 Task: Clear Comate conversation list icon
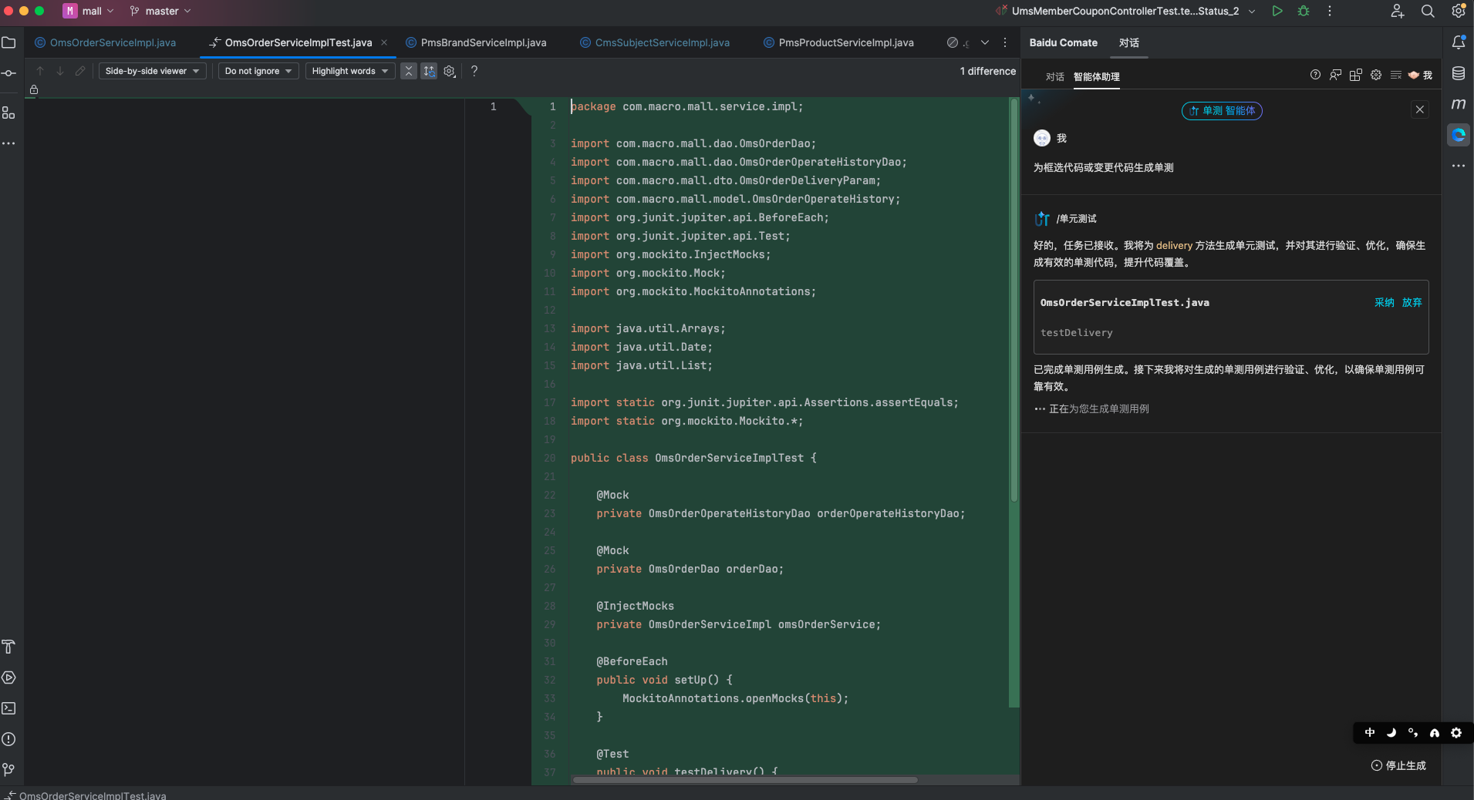[x=1396, y=75]
